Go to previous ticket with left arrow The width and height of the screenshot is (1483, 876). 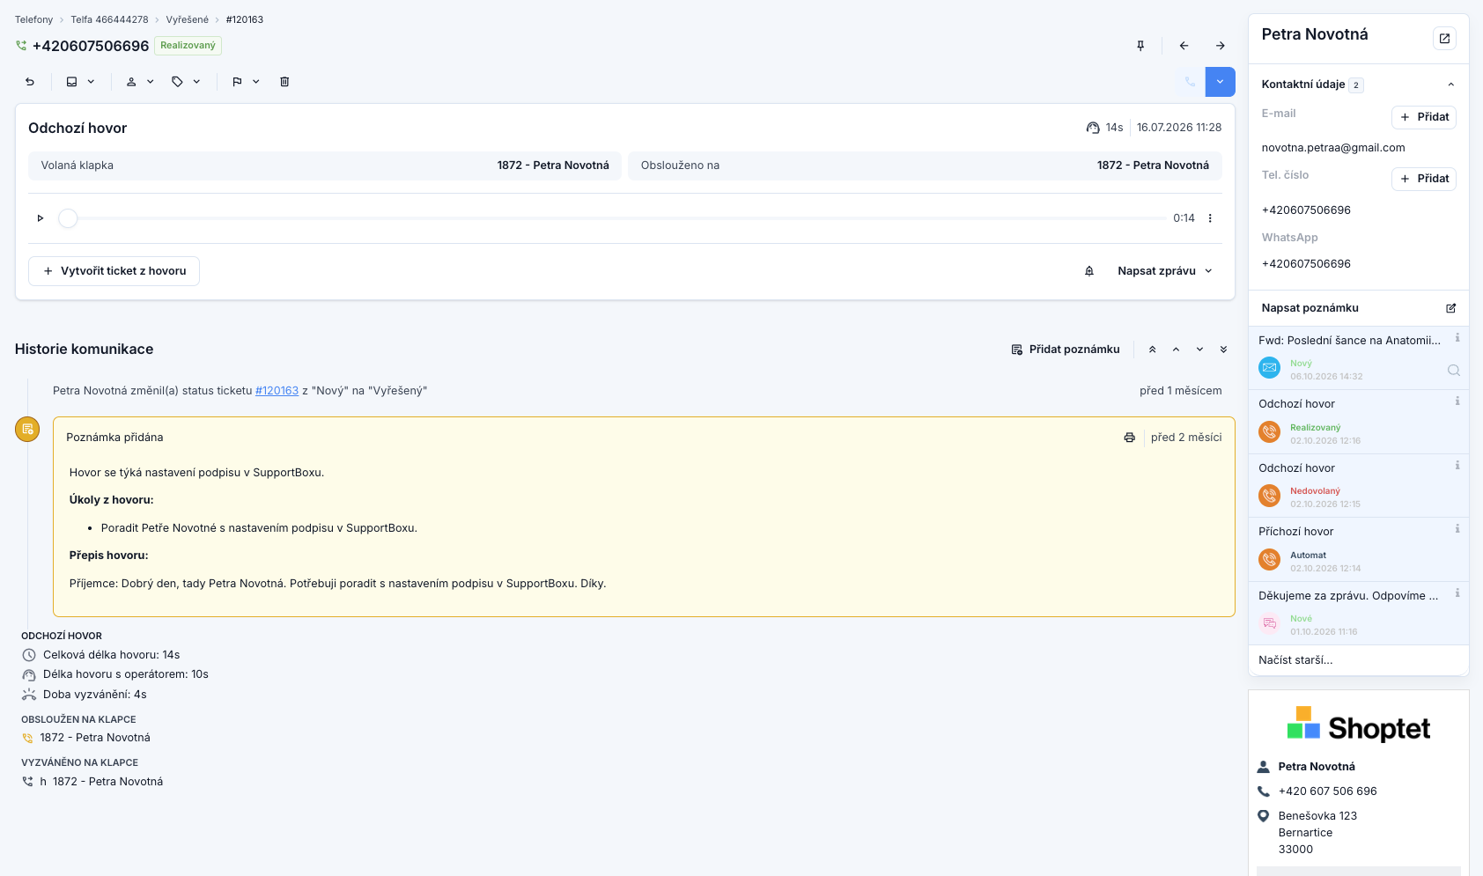[1184, 46]
